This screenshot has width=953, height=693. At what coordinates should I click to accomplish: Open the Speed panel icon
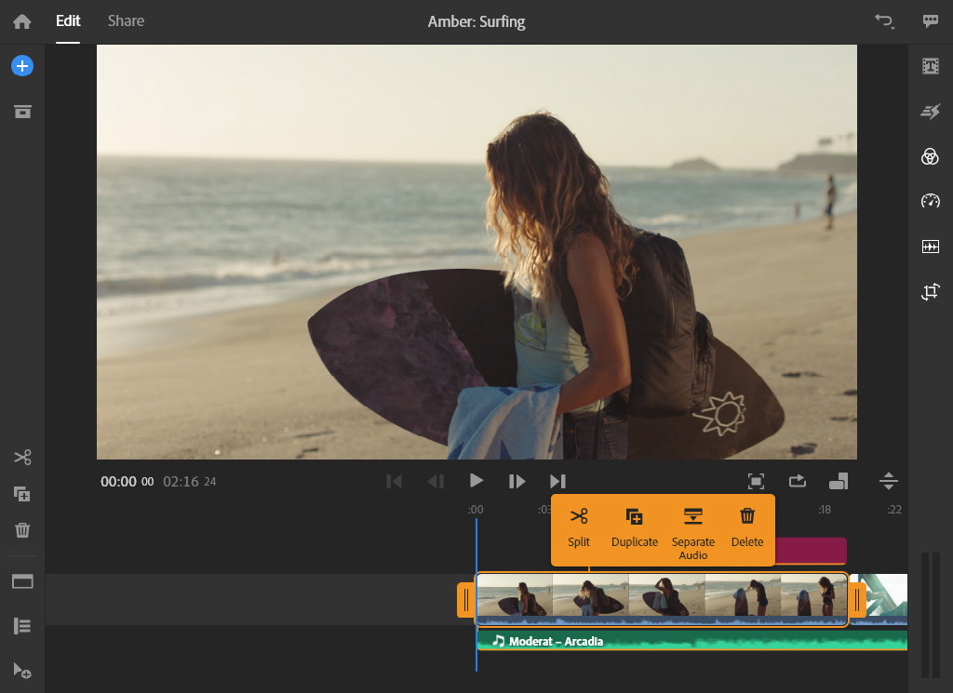(x=930, y=201)
